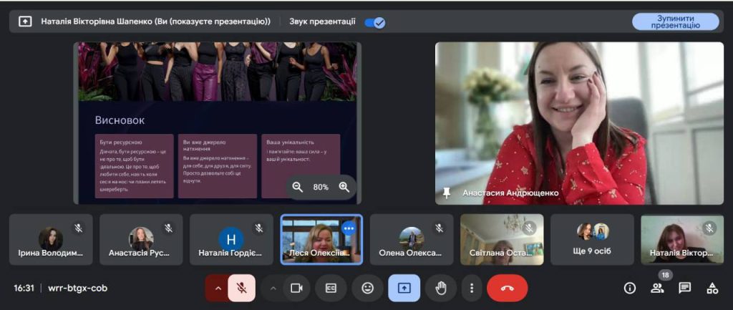
Task: Toggle the camera on or off
Action: click(295, 288)
